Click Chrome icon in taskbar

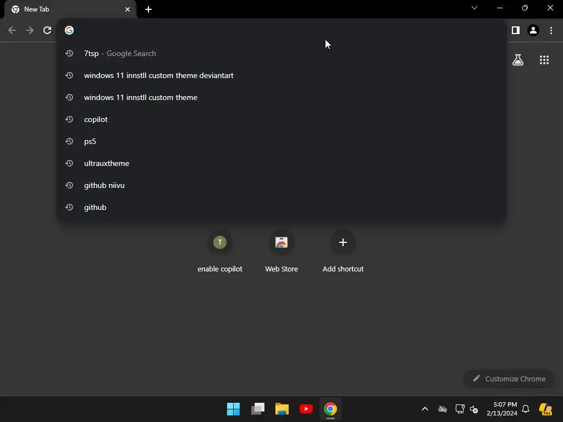tap(330, 409)
